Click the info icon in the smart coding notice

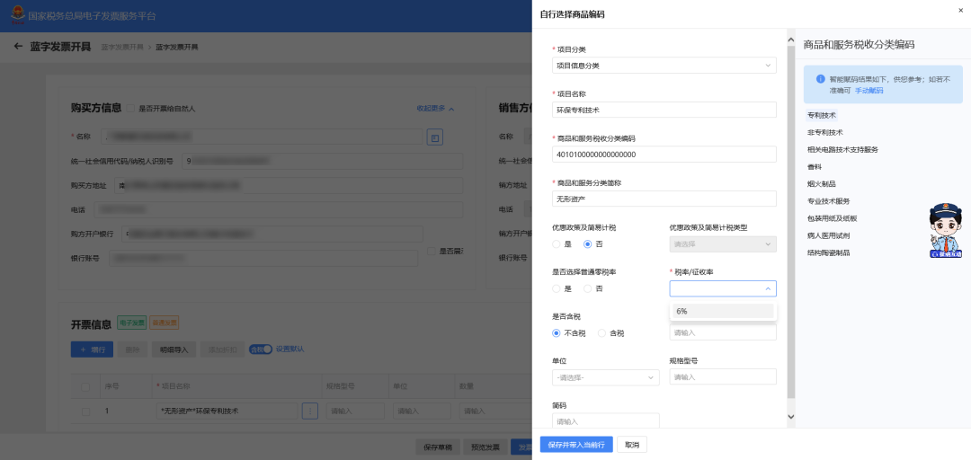coord(821,79)
